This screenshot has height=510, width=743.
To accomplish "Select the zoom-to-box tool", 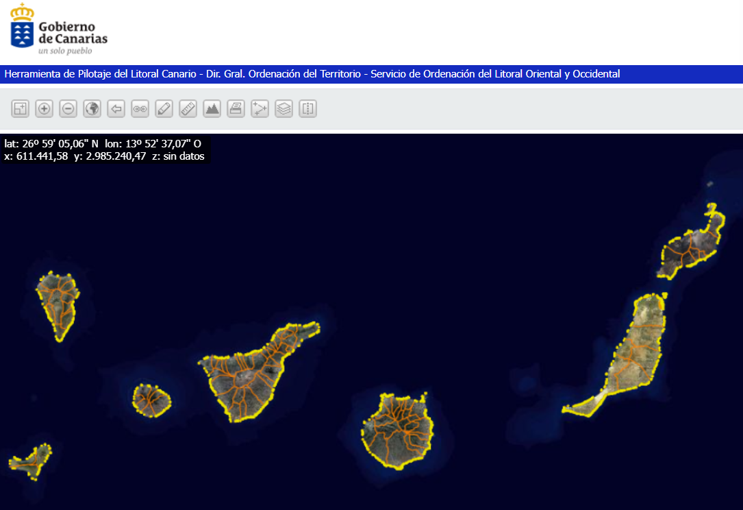I will click(x=21, y=108).
